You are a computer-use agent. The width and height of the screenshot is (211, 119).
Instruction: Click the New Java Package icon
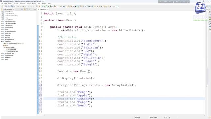tap(60, 6)
